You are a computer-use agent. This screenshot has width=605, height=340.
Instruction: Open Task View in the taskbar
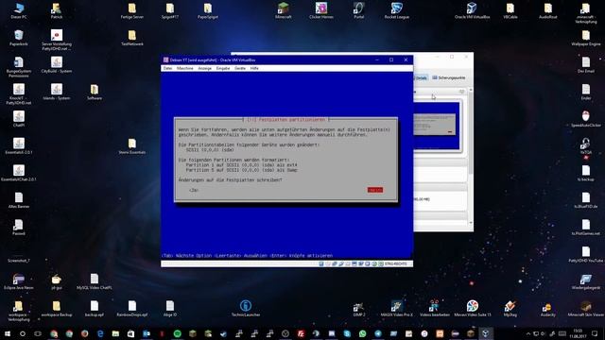[38, 333]
